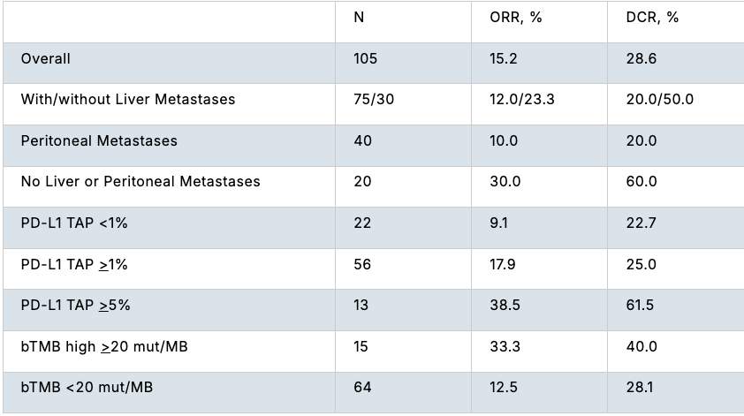The height and width of the screenshot is (416, 744).
Task: Click the PD-L1 TAP <1% row label
Action: tap(74, 223)
